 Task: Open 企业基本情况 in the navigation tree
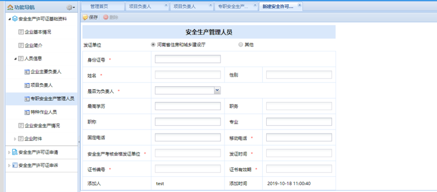click(x=38, y=32)
